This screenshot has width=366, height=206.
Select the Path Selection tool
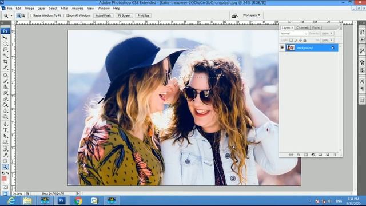pyautogui.click(x=5, y=136)
